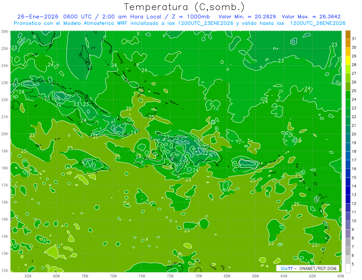This screenshot has width=362, height=280.
Task: Click the latitude axis label 24N
Action: click(5, 66)
